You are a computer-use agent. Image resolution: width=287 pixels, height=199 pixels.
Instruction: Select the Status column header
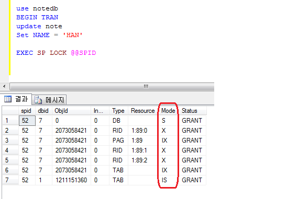tap(193, 111)
